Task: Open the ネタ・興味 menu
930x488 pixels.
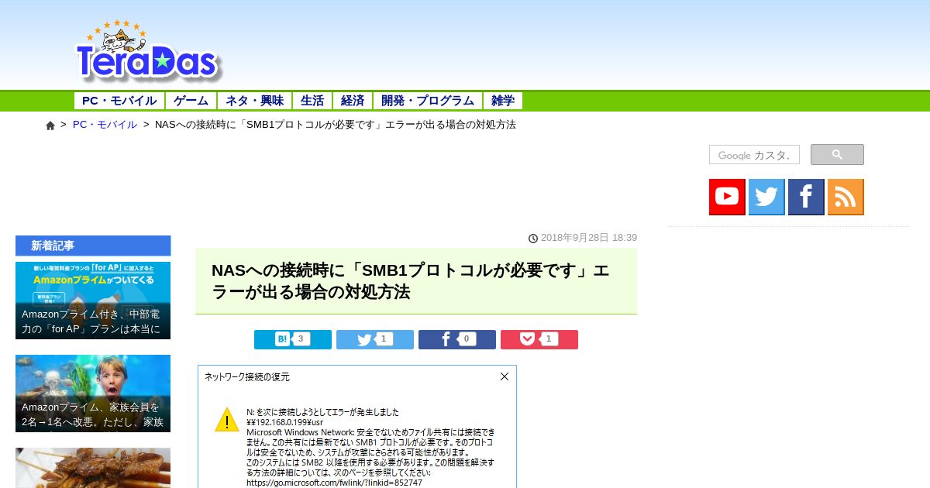Action: (255, 101)
